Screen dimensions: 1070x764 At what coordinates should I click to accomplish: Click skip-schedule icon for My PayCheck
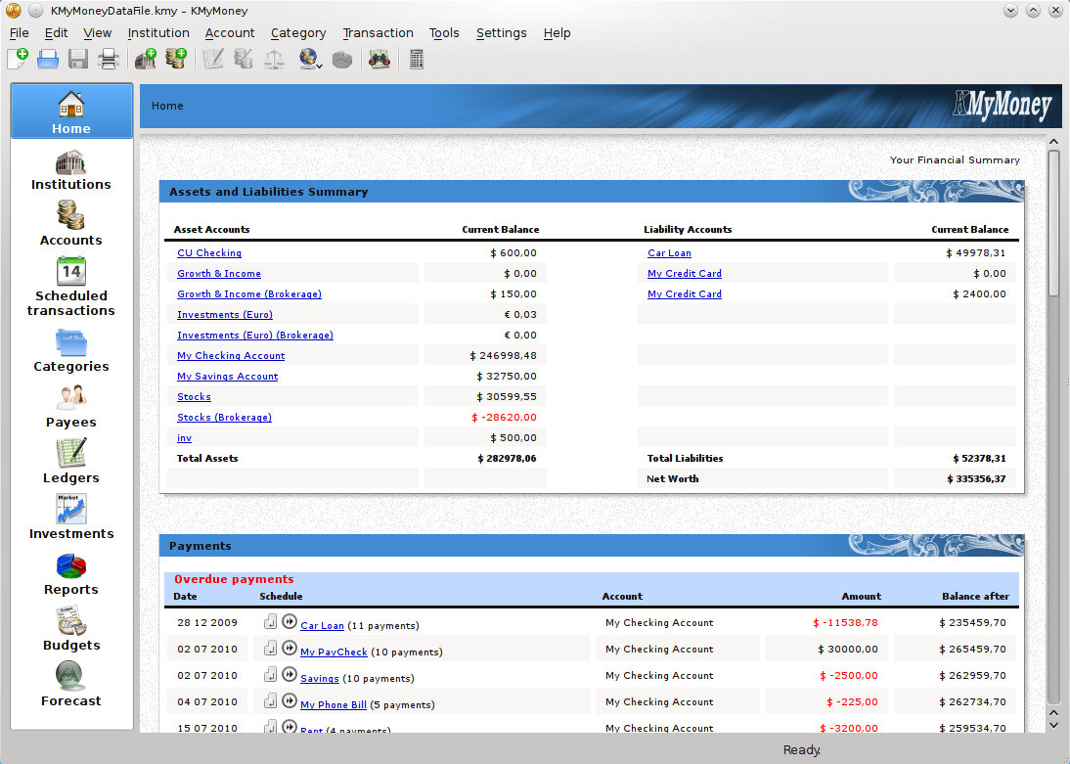click(x=289, y=649)
